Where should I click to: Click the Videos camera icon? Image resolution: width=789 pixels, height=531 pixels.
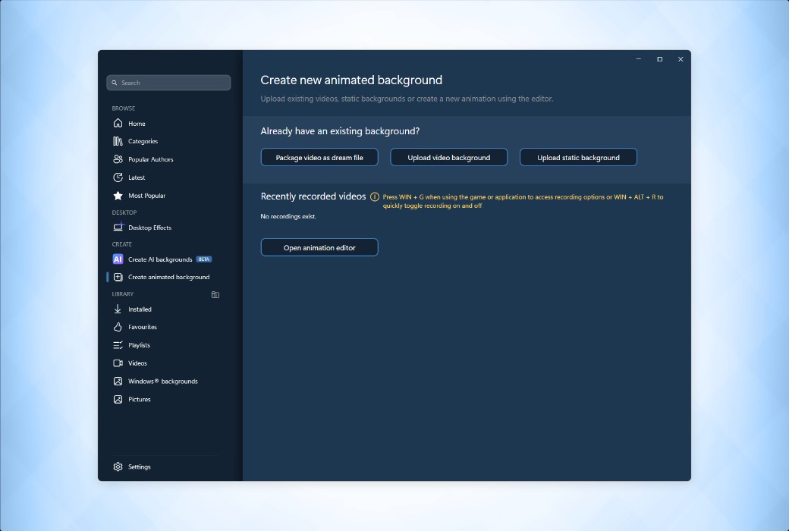(118, 363)
